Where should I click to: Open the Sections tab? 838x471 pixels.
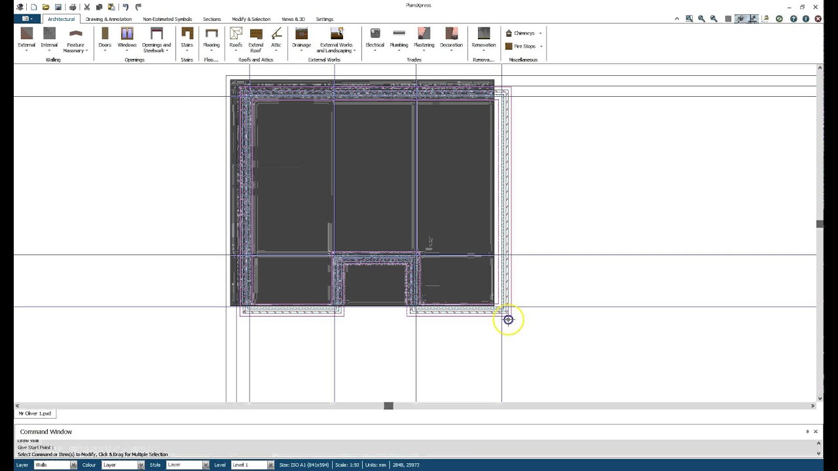(212, 19)
